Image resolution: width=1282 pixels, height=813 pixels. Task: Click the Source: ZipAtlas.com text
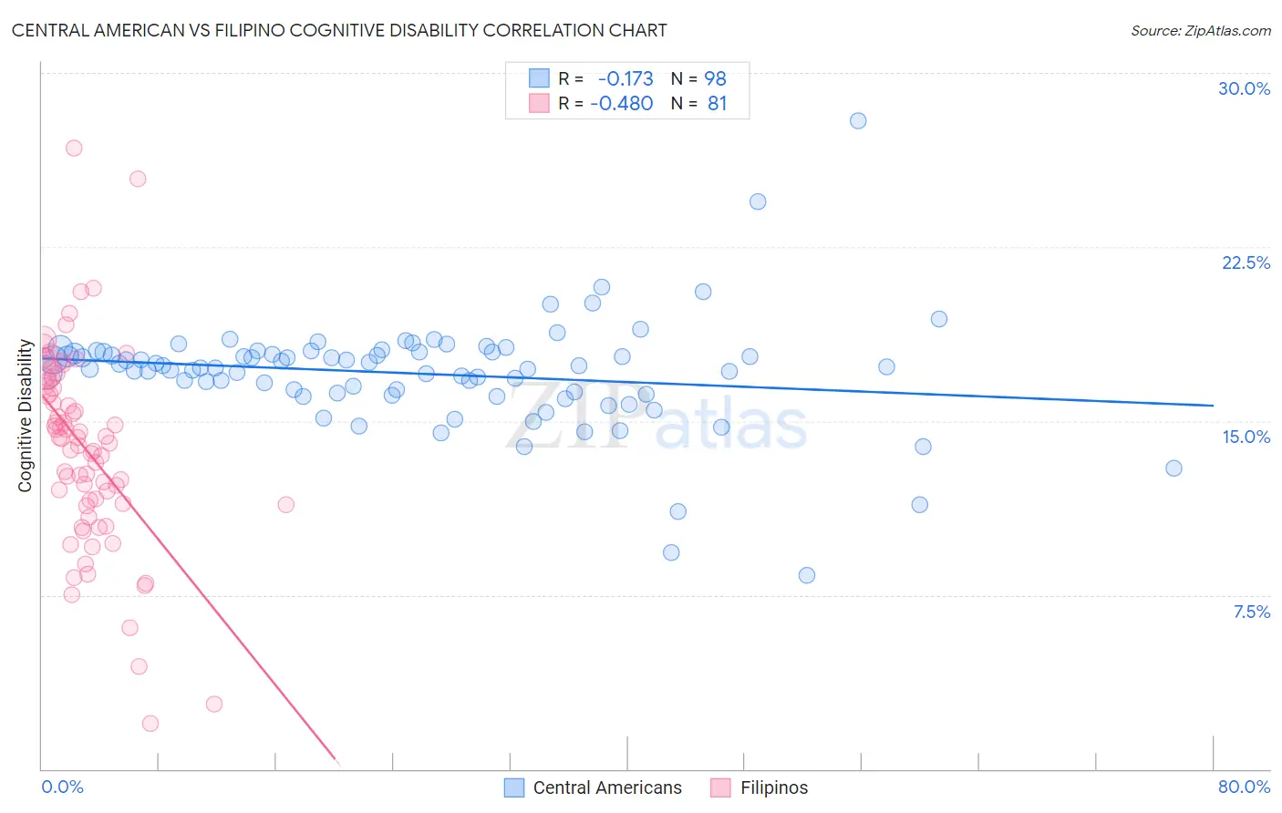pyautogui.click(x=1201, y=30)
